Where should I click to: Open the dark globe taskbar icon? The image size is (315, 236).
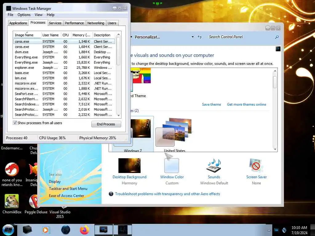[x=66, y=230]
